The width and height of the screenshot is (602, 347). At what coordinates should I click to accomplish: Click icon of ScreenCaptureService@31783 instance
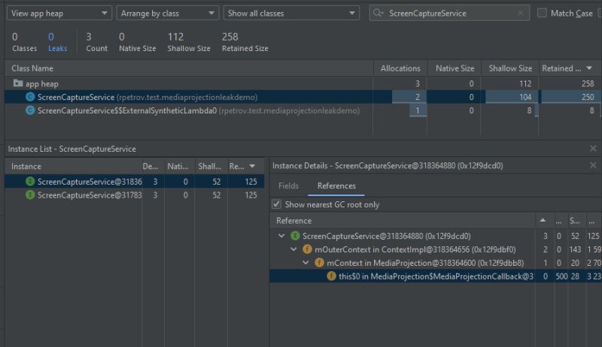tap(30, 195)
